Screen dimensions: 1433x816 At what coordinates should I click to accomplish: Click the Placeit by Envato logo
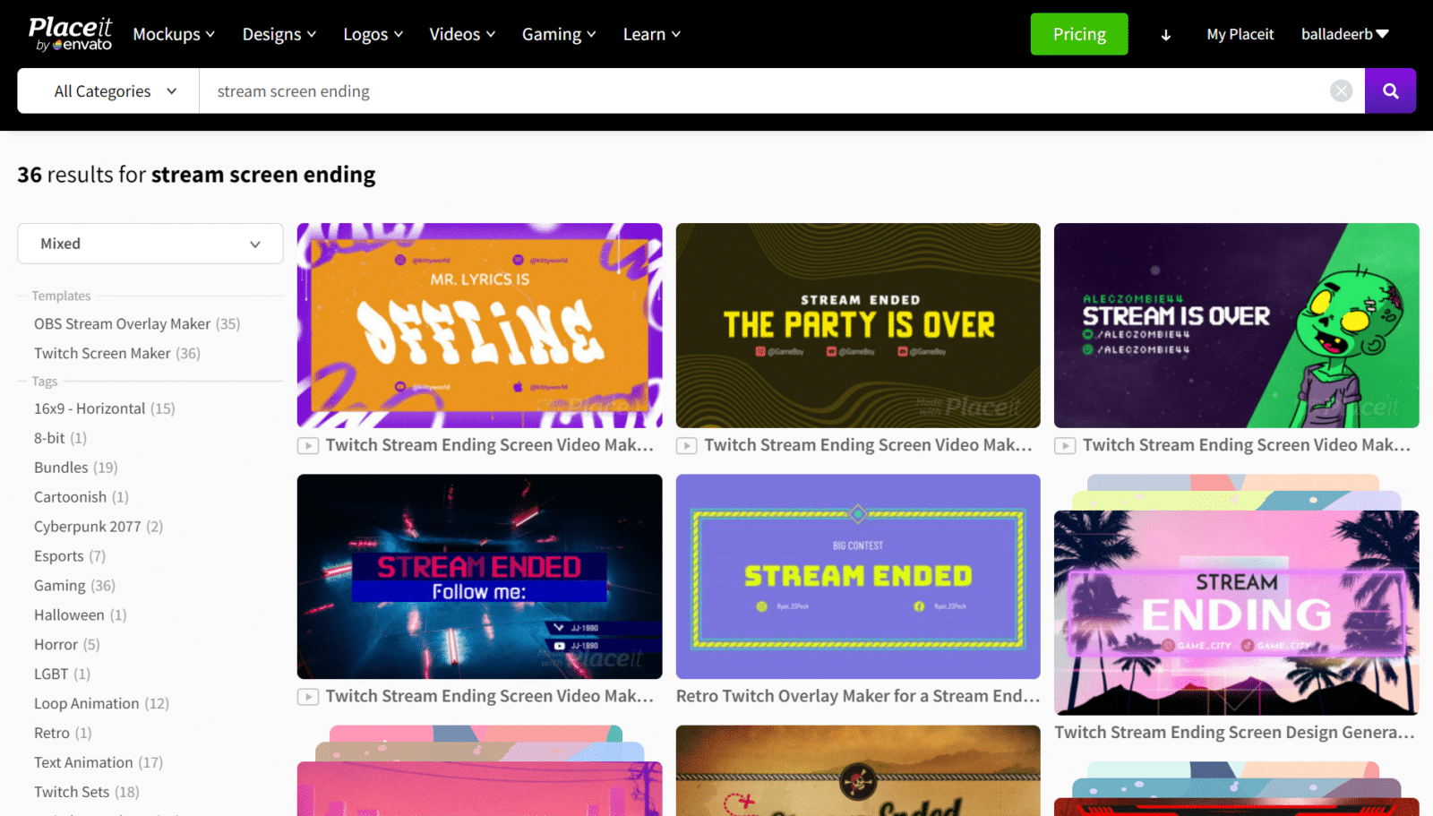[70, 34]
